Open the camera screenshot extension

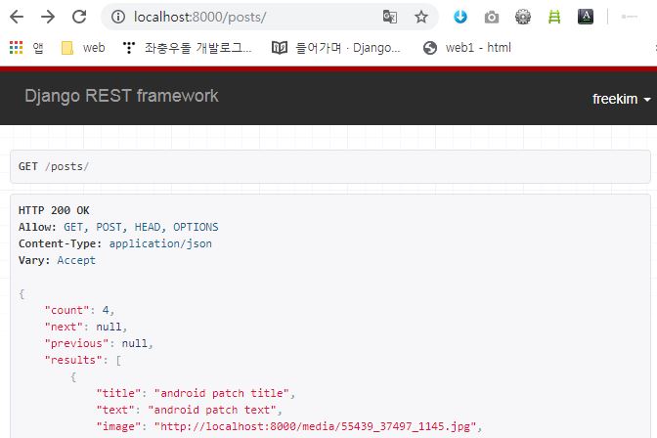[492, 18]
